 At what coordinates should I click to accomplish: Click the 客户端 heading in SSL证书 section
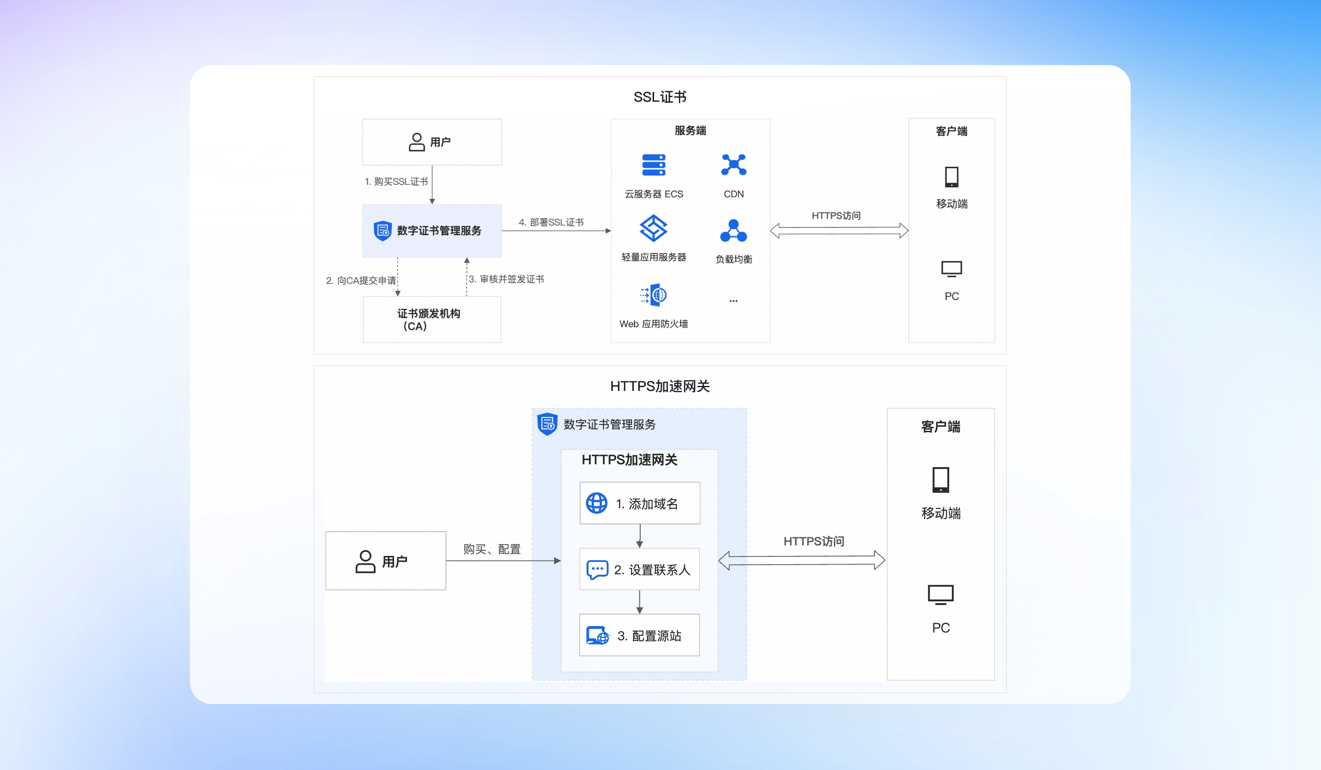951,131
